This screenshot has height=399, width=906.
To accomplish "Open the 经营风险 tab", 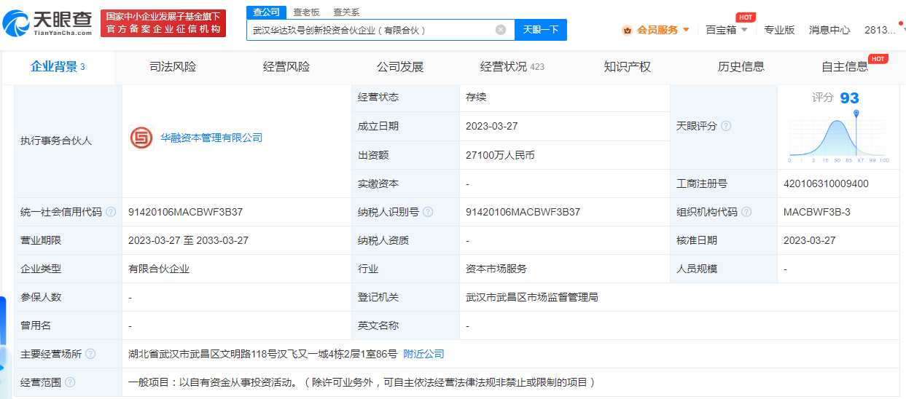I will point(286,66).
